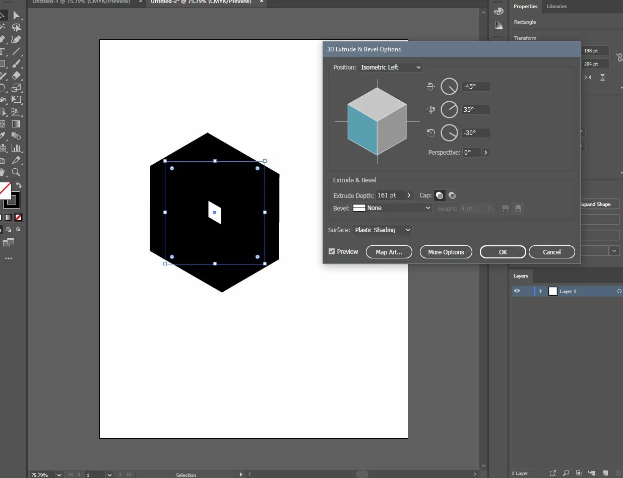Hide Layer 1 using eye icon
The width and height of the screenshot is (623, 478).
click(x=517, y=291)
